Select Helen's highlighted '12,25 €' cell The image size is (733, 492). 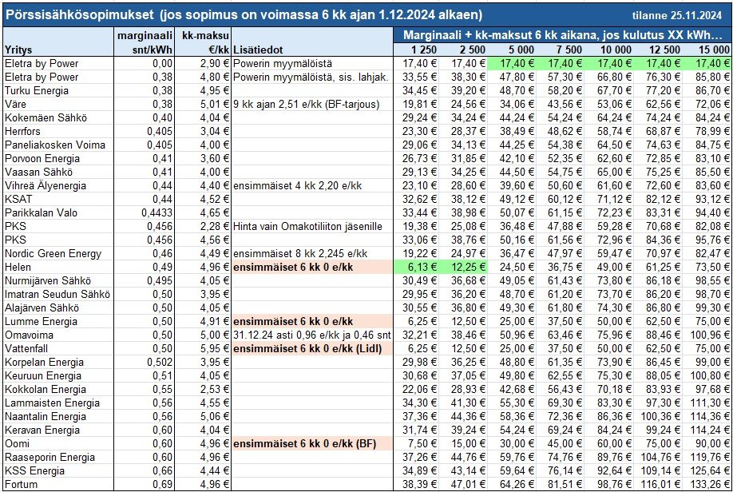pos(463,267)
